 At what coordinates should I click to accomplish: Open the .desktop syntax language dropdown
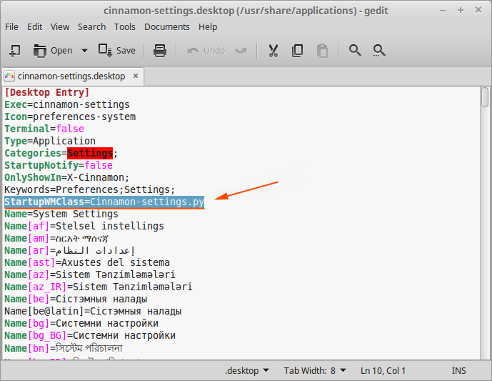[247, 370]
